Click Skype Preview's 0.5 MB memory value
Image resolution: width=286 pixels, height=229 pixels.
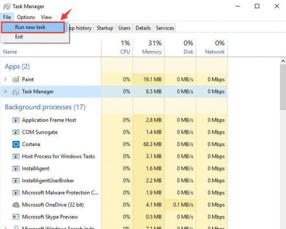(x=153, y=217)
